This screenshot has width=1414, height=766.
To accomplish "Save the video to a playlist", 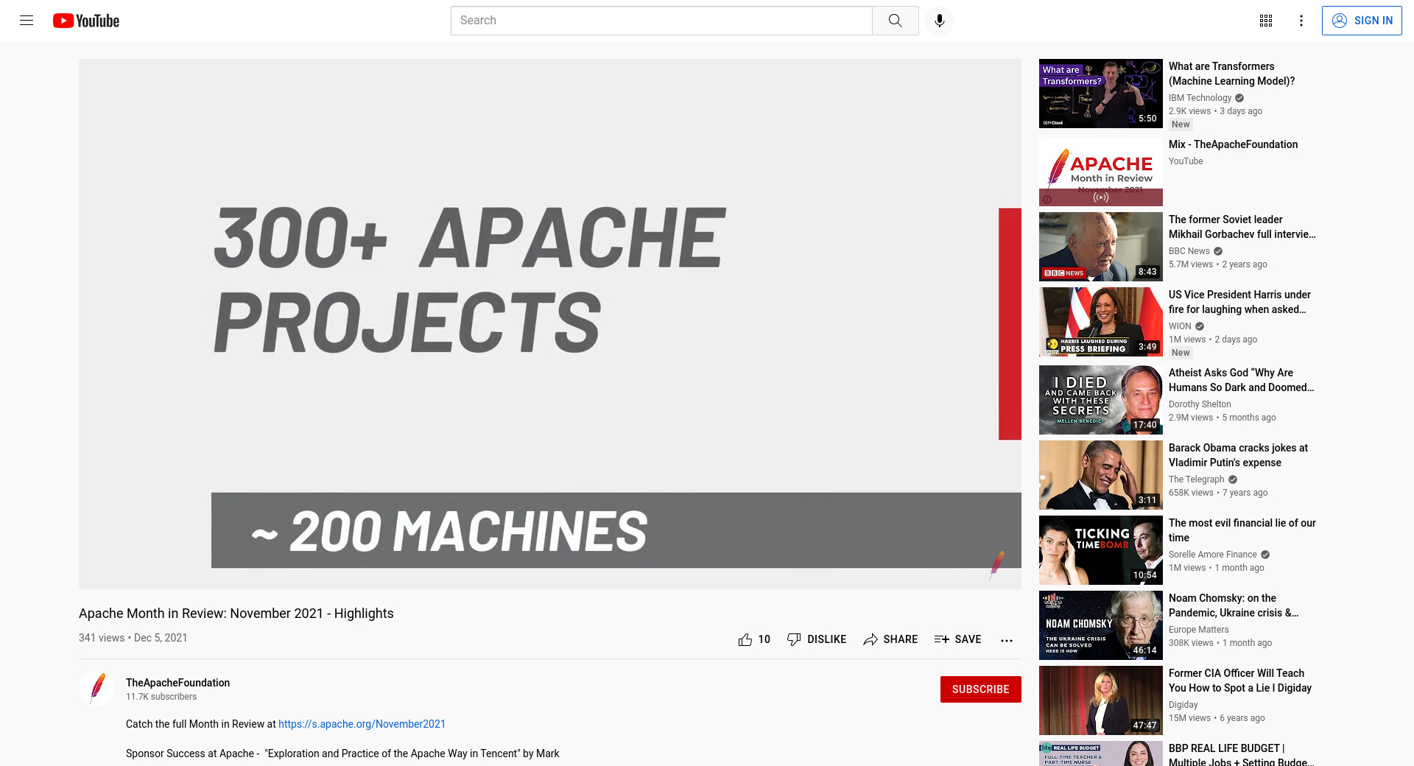I will 957,639.
